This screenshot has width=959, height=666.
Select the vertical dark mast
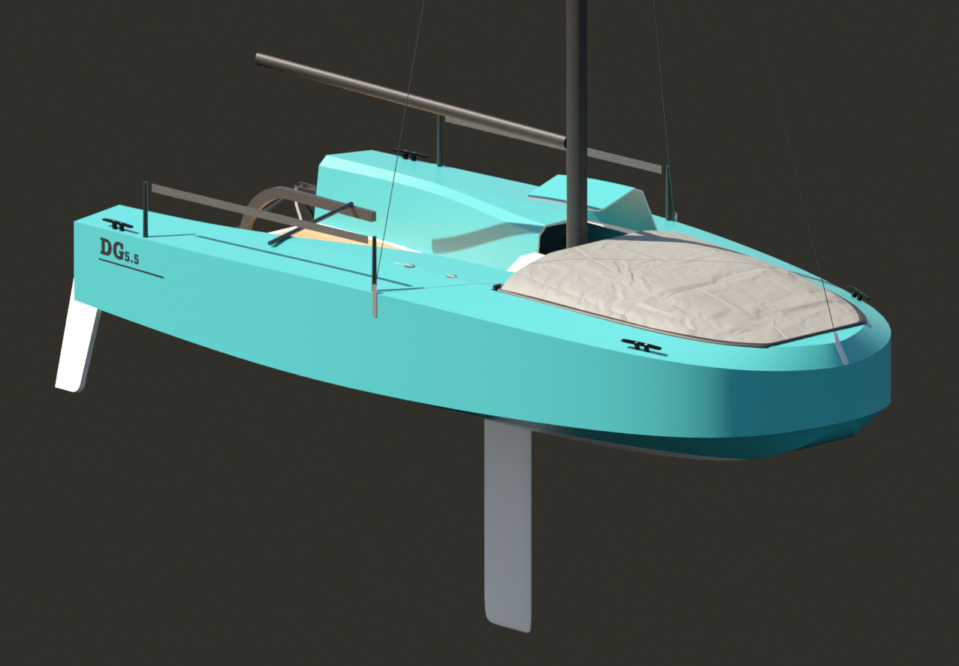point(576,113)
